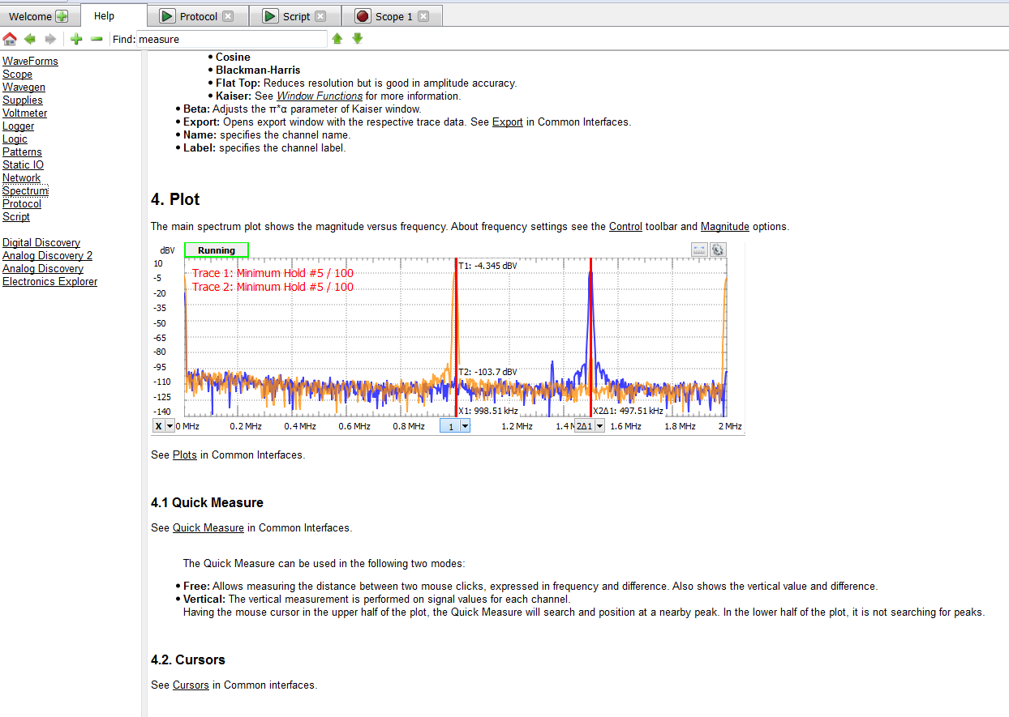Find next match with the down arrow
Screen dimensions: 1009x717
358,39
